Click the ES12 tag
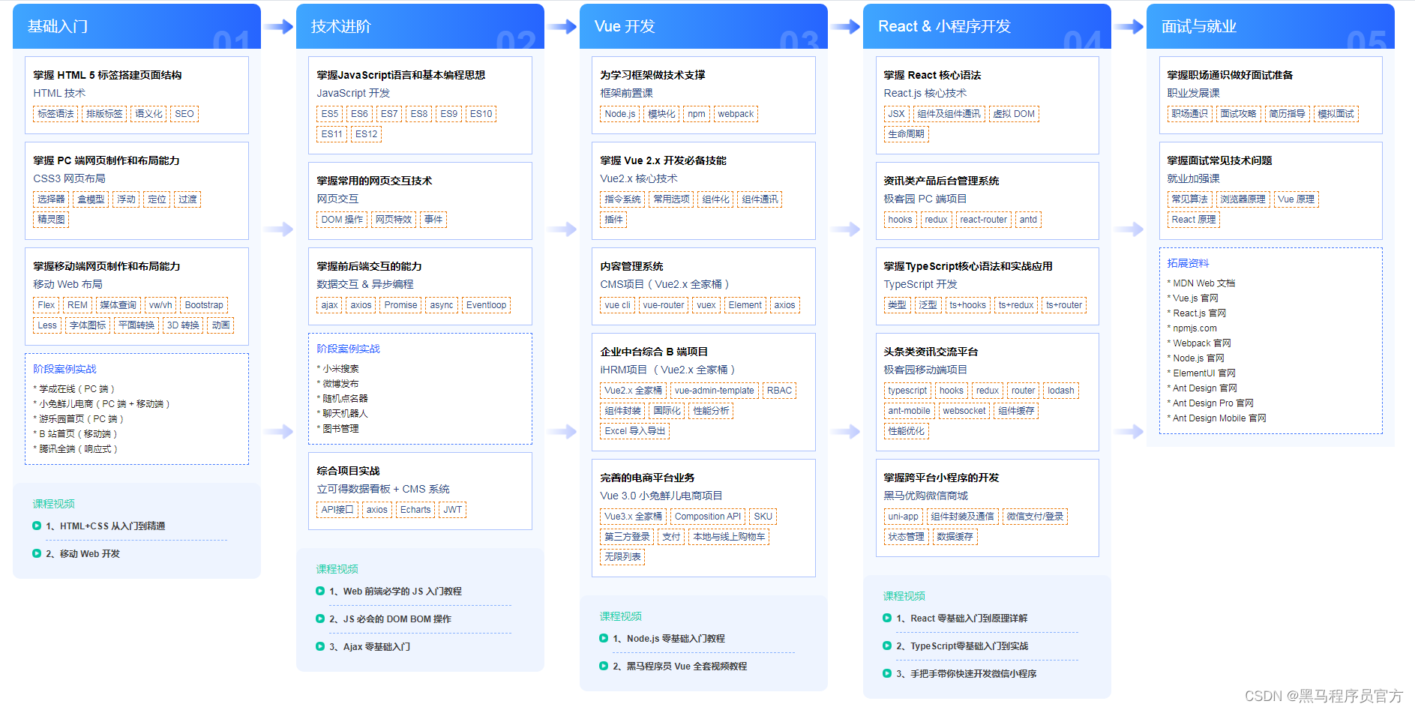Image resolution: width=1415 pixels, height=710 pixels. coord(366,134)
